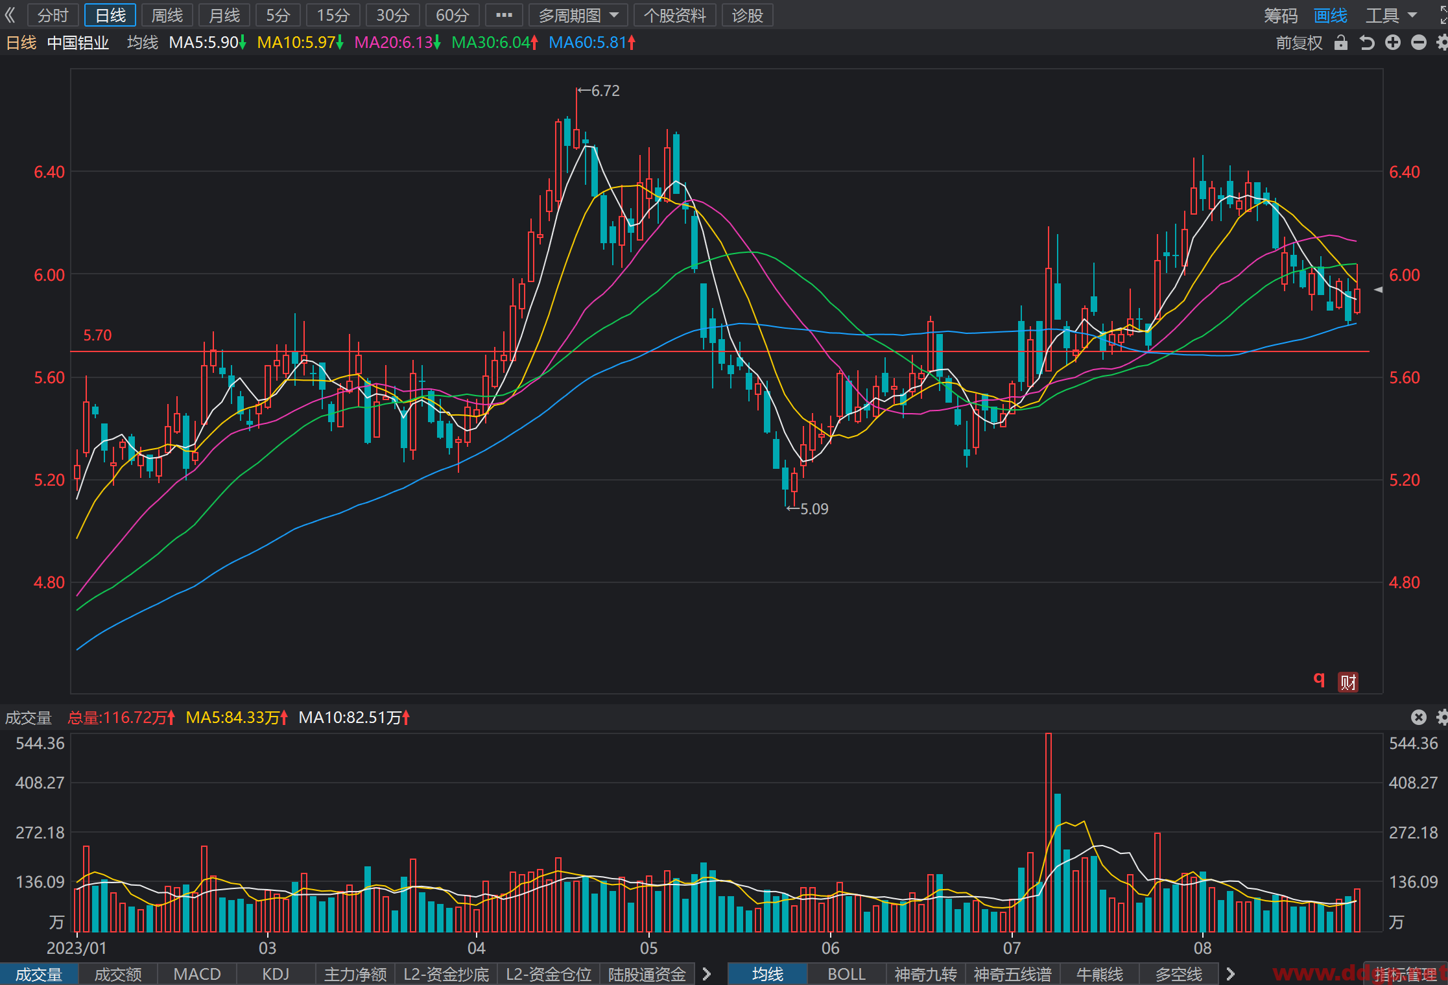1448x985 pixels.
Task: Click the MA5:5.90 white legend
Action: pyautogui.click(x=207, y=43)
